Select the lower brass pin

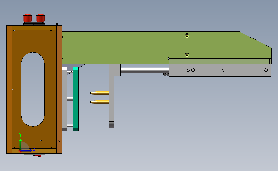[x=99, y=102]
